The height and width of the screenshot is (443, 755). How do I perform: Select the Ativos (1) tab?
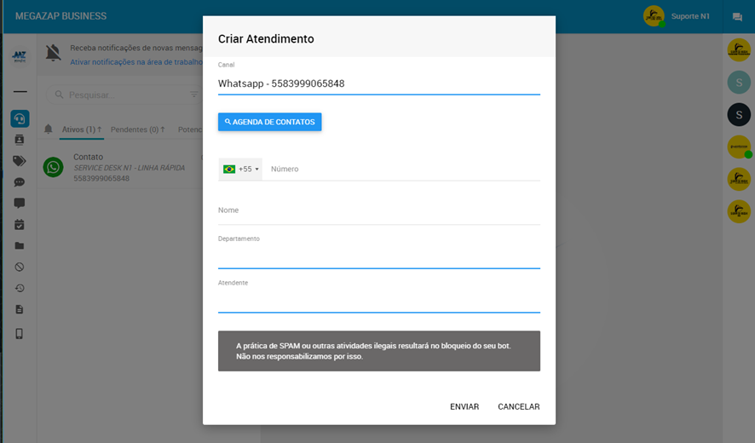tap(82, 129)
